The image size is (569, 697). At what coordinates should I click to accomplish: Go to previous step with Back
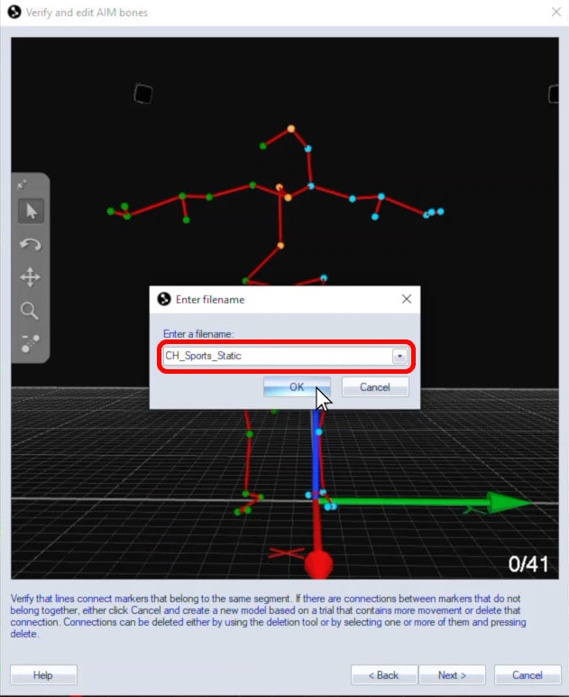pyautogui.click(x=383, y=675)
